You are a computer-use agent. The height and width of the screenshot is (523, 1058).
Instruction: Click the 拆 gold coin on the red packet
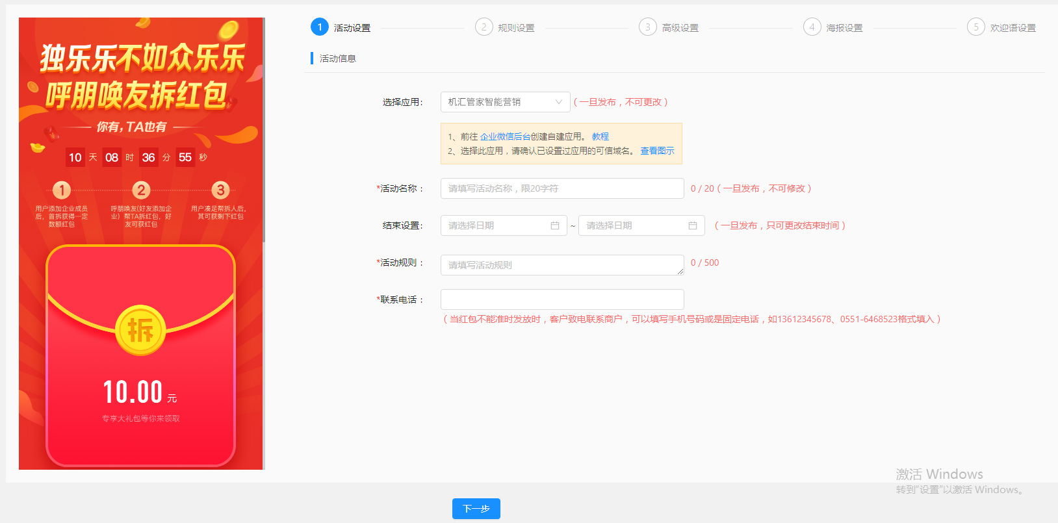[x=140, y=330]
